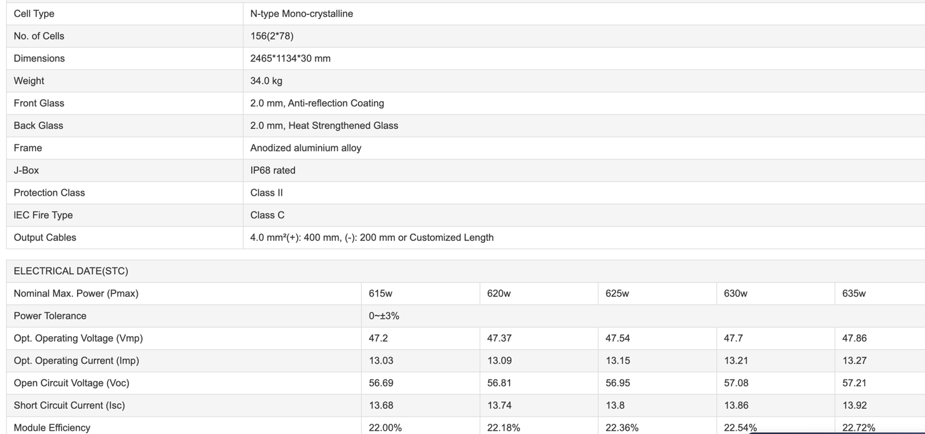The image size is (925, 434).
Task: Click the 22.36% module efficiency value
Action: [621, 428]
